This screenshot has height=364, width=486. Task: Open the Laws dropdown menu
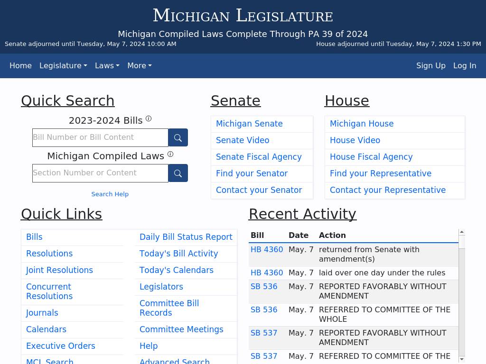pyautogui.click(x=107, y=66)
